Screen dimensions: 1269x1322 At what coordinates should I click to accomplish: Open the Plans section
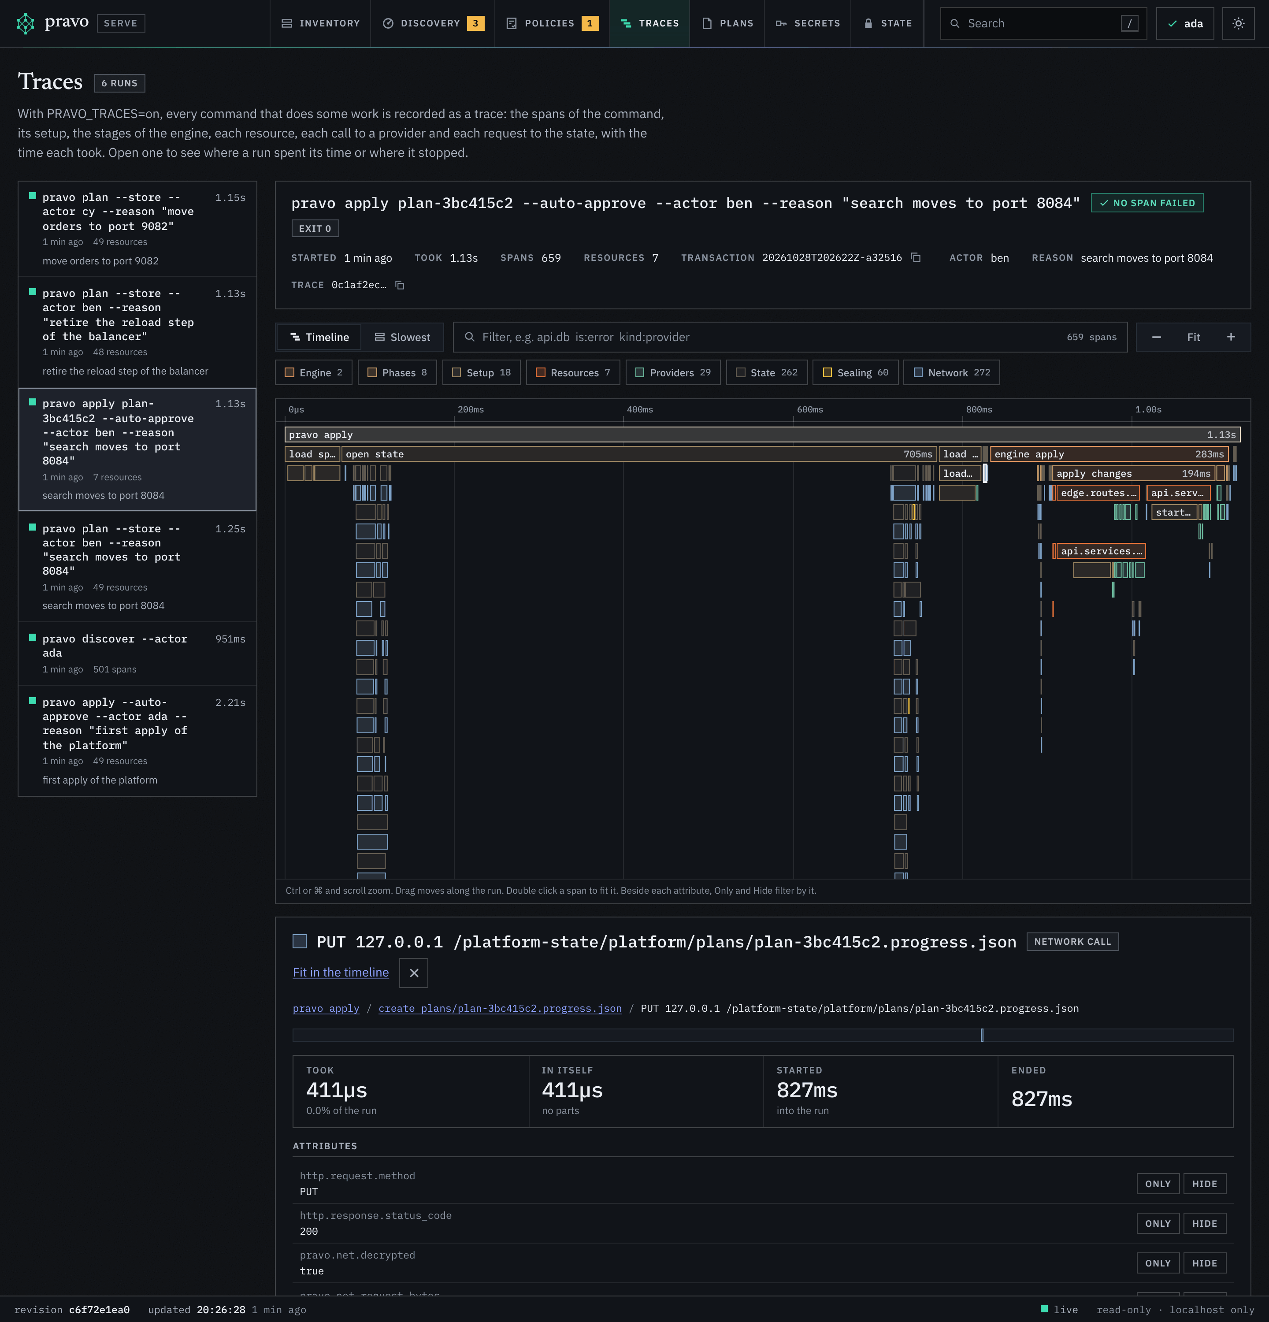click(727, 24)
